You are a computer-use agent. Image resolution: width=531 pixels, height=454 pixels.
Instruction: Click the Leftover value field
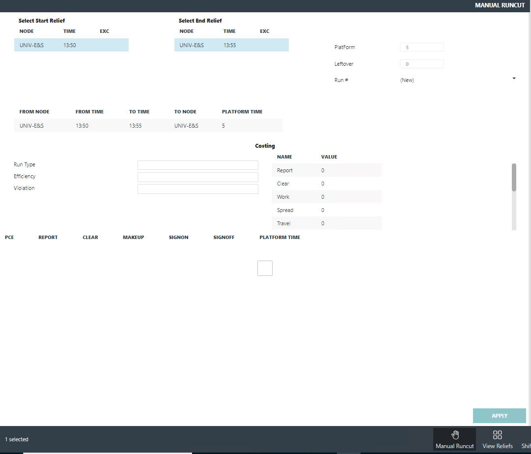tap(421, 64)
